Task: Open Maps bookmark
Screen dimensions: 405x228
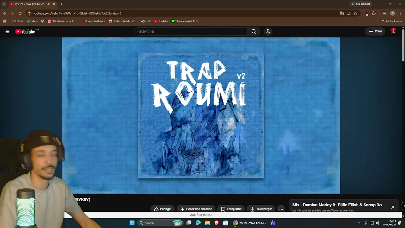Action: coord(32,21)
